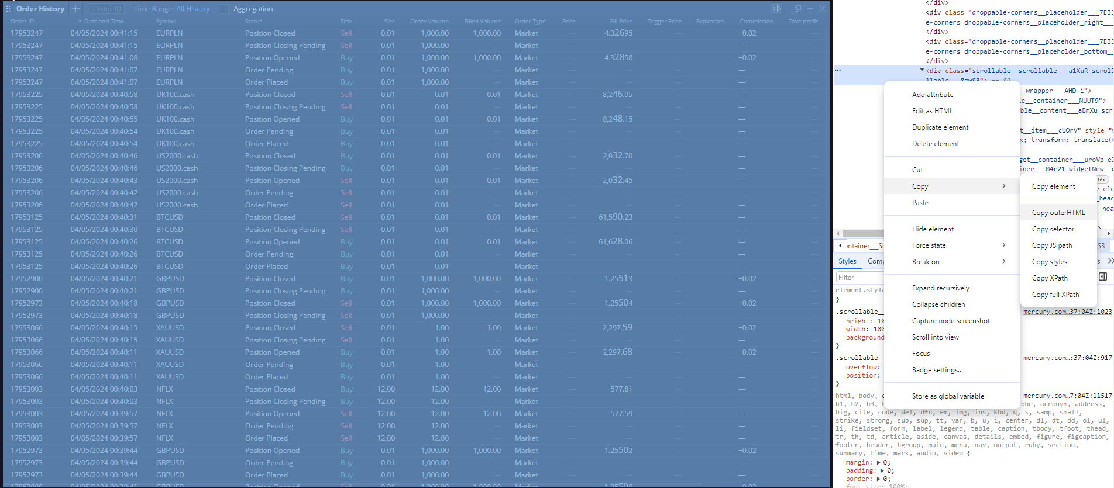Expand the margin property triangle in styles
The height and width of the screenshot is (488, 1114).
(878, 462)
